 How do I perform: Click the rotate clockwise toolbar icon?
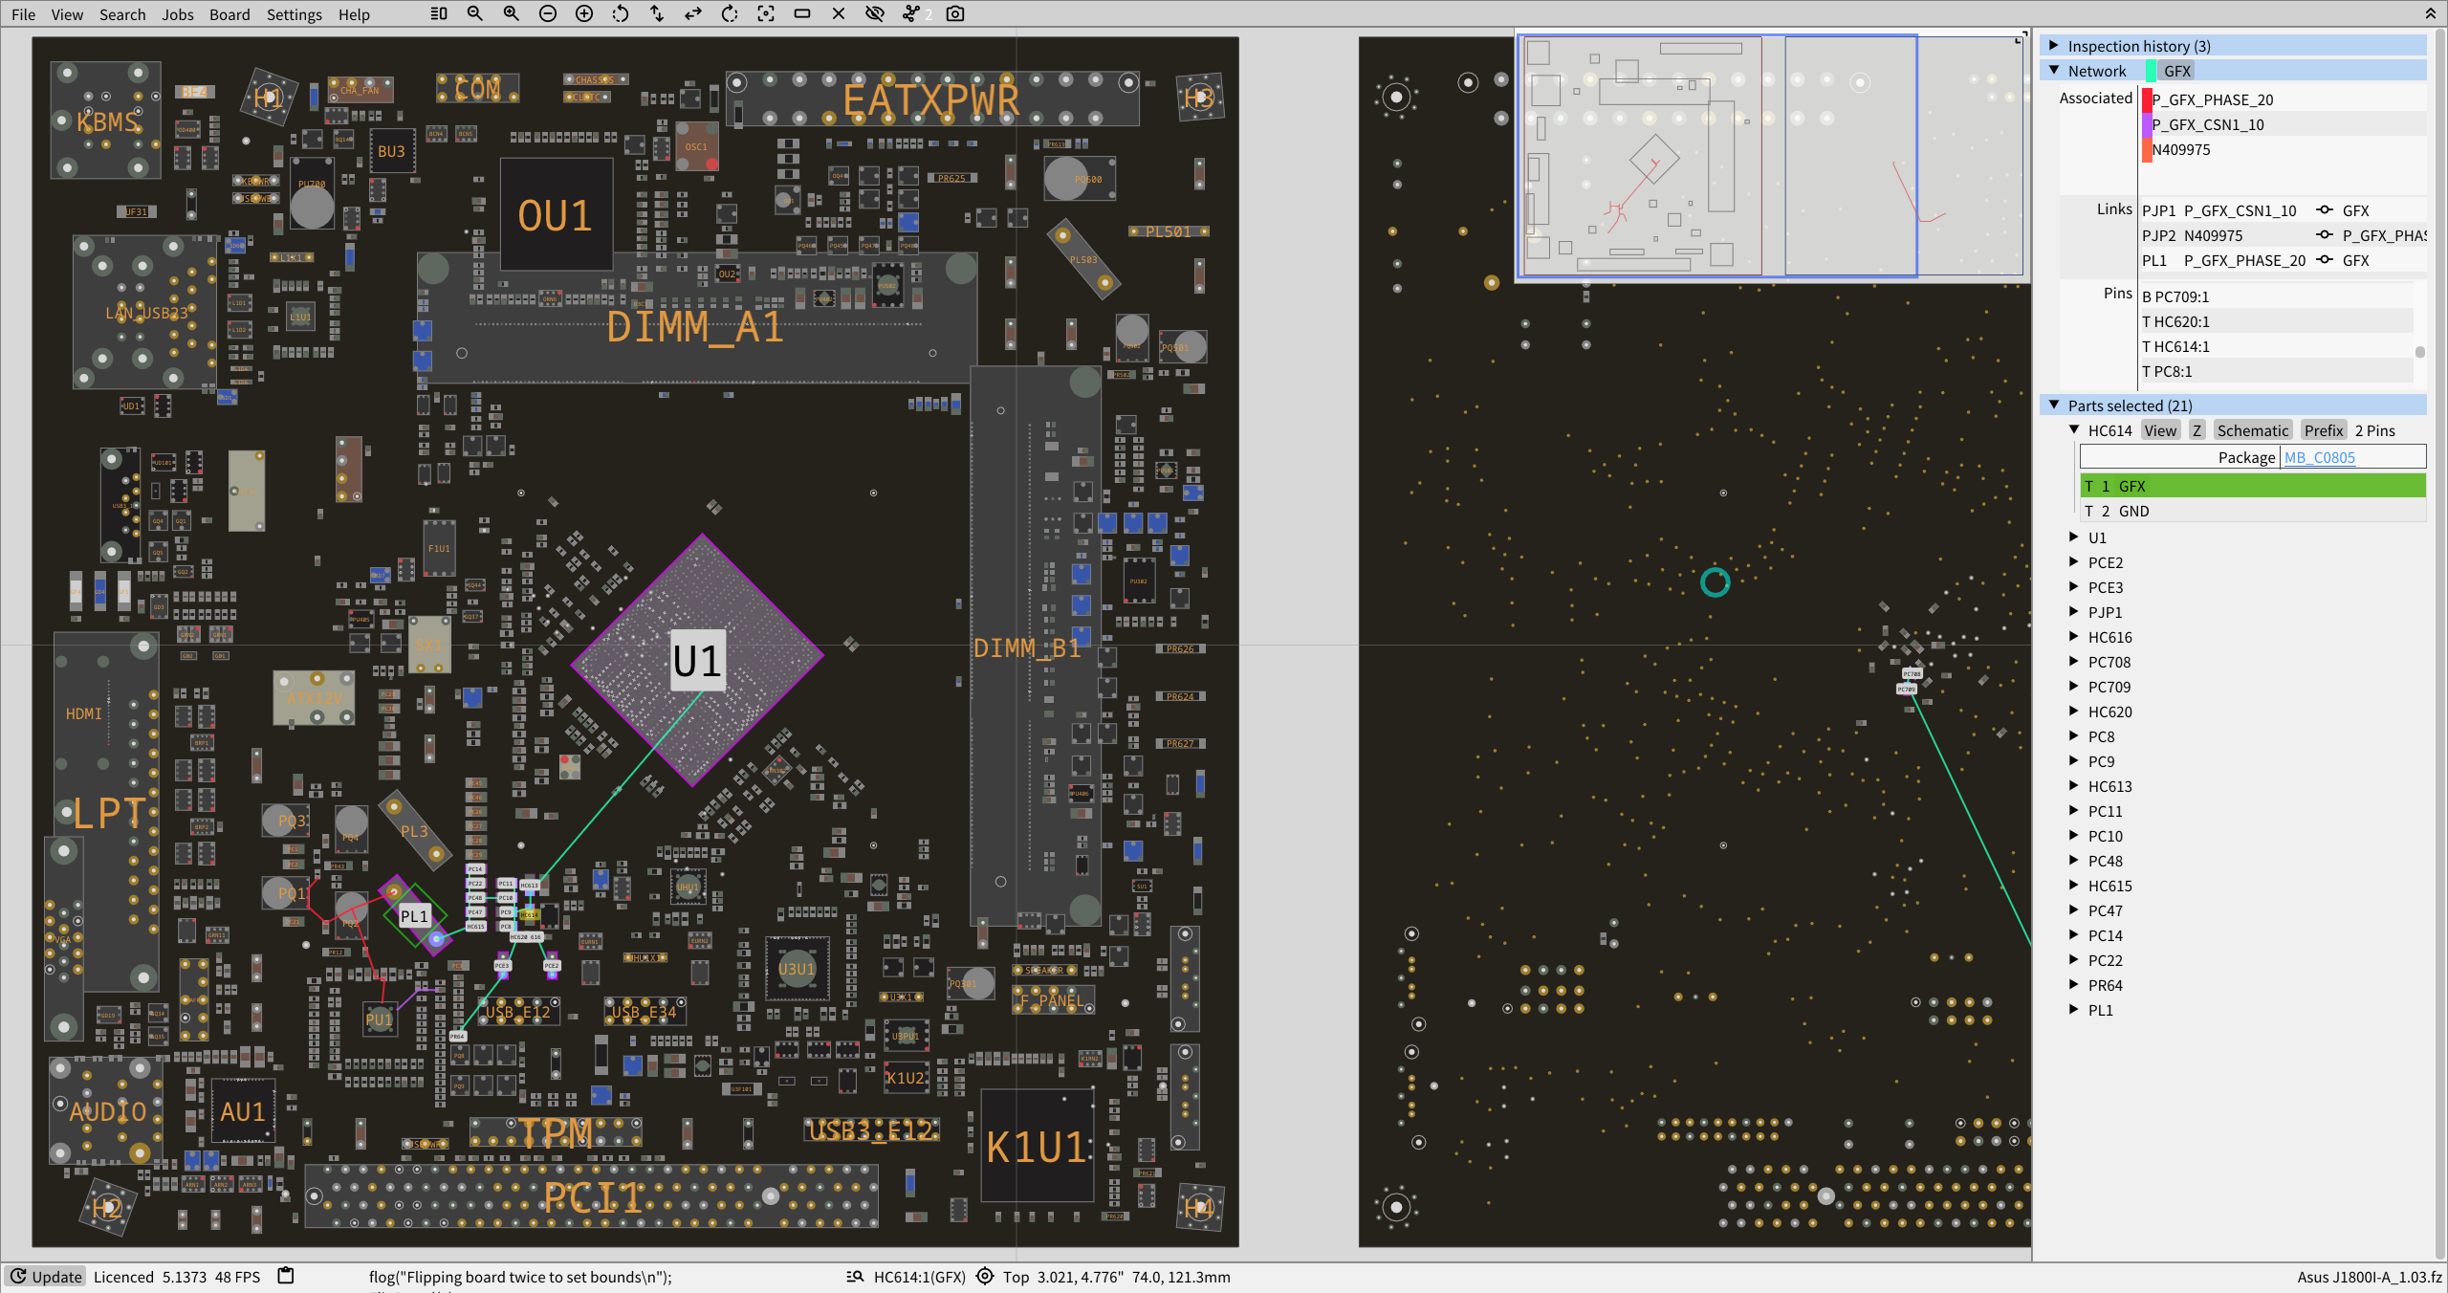click(730, 13)
